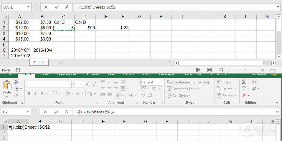Collapse the ribbon with the caret
282x141 pixels.
pos(277,103)
